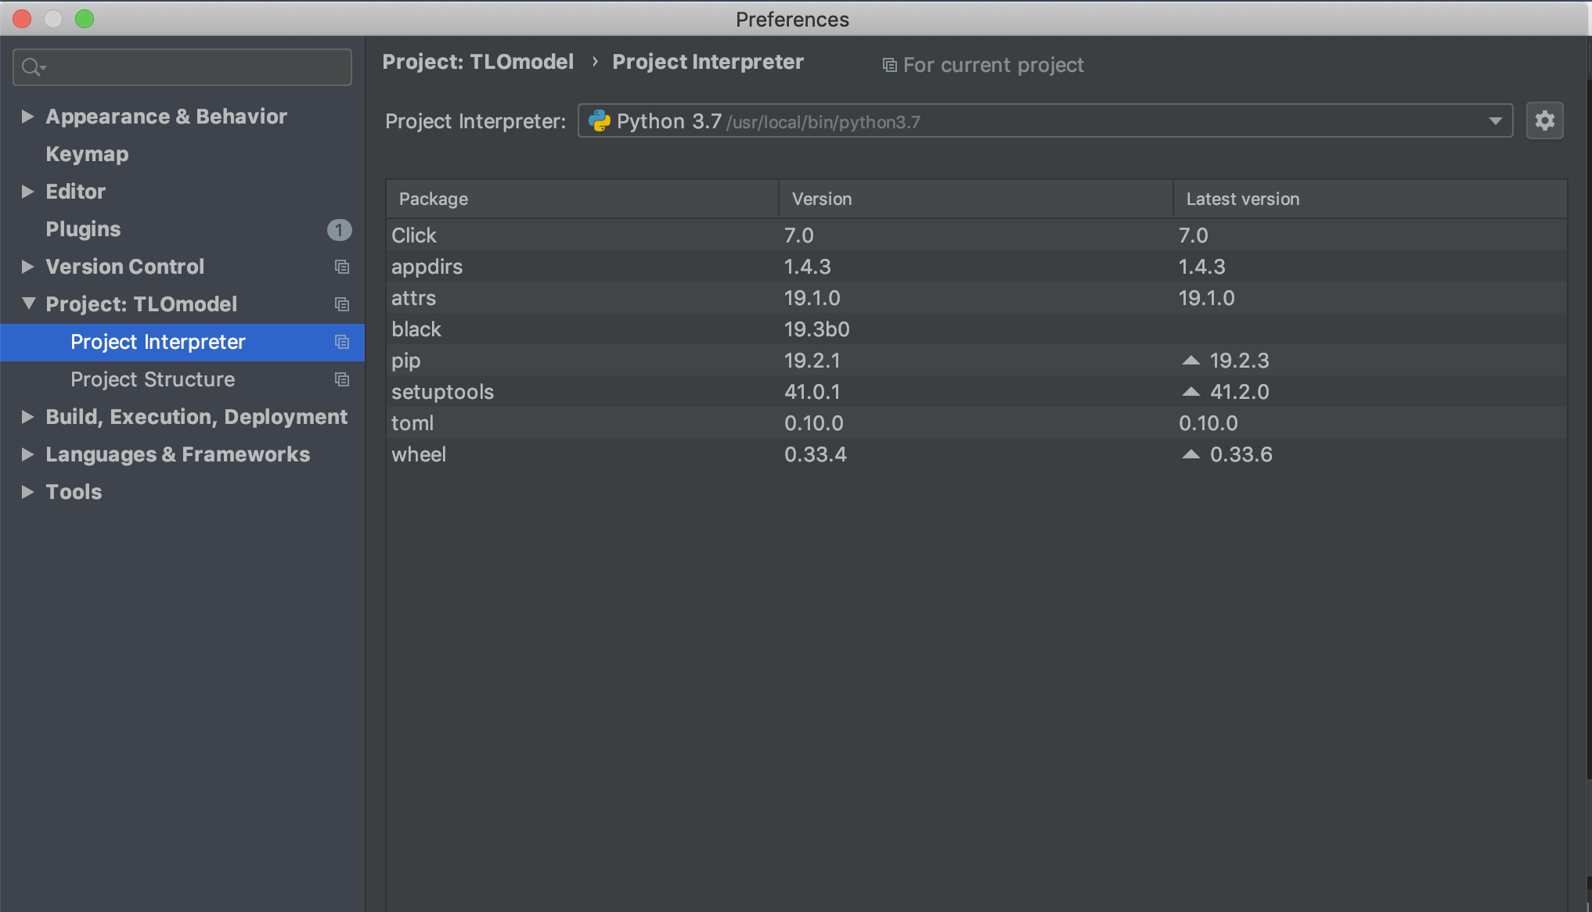Open interpreter settings gear menu
The width and height of the screenshot is (1592, 912).
click(x=1544, y=120)
